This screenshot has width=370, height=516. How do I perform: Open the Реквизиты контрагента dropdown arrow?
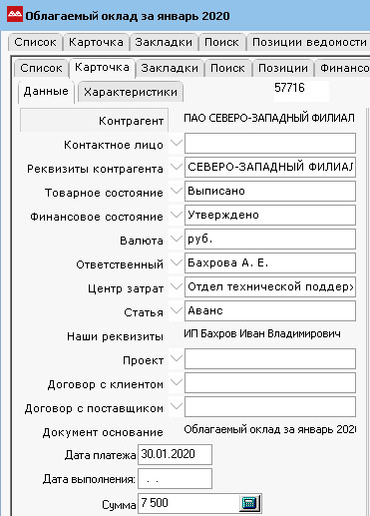pyautogui.click(x=177, y=168)
